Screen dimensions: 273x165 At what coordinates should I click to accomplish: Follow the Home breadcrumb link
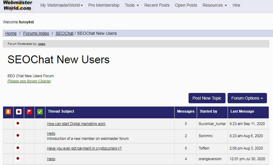coord(11,33)
